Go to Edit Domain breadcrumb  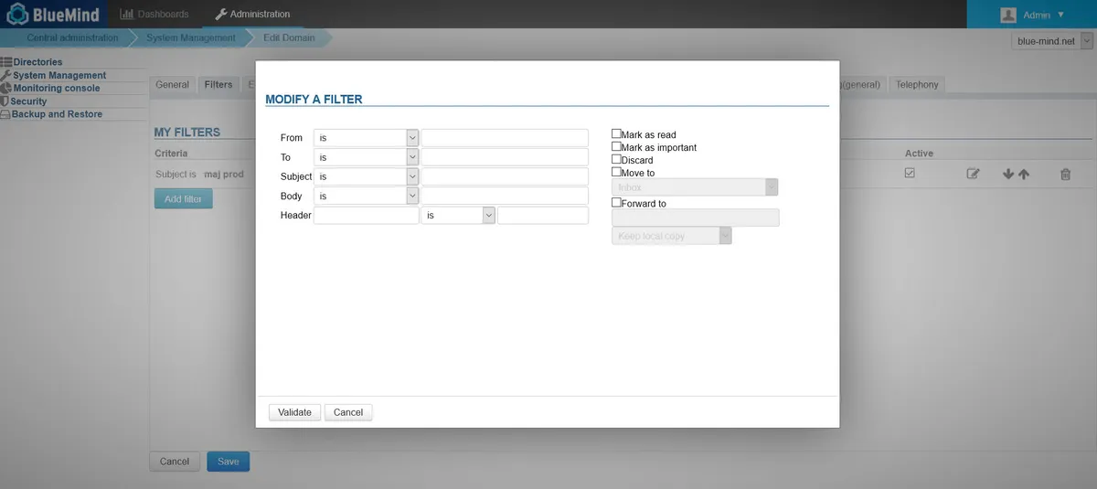click(x=289, y=37)
